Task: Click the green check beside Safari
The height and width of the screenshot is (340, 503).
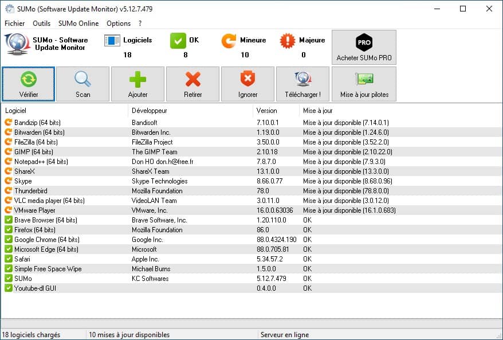Action: tap(9, 259)
